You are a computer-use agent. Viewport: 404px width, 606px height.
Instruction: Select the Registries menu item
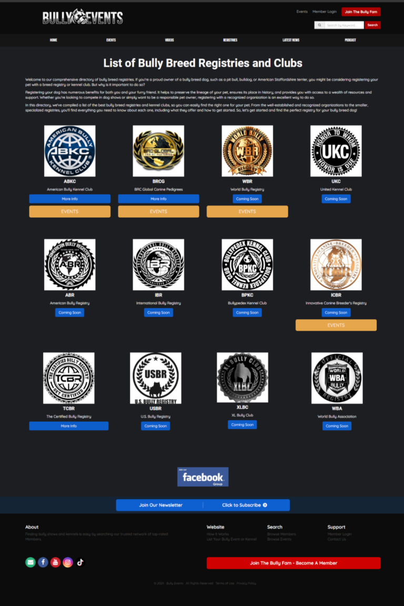pyautogui.click(x=230, y=40)
